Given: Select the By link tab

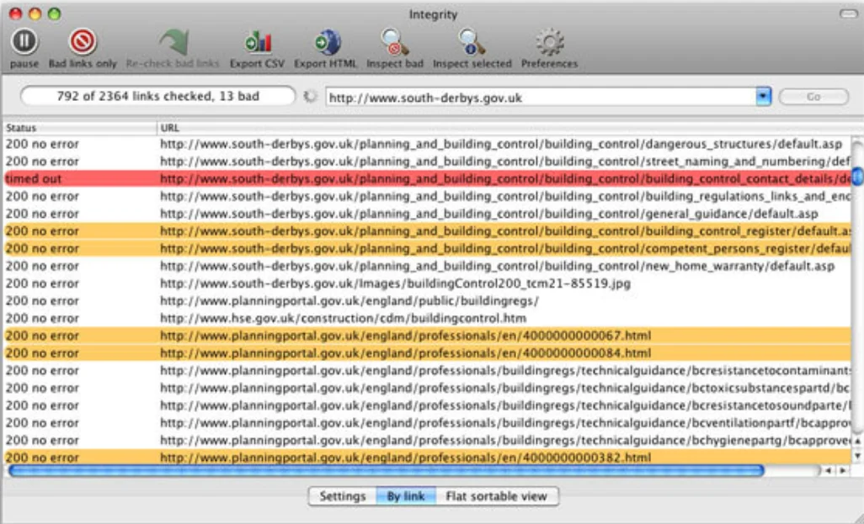Looking at the screenshot, I should [405, 496].
